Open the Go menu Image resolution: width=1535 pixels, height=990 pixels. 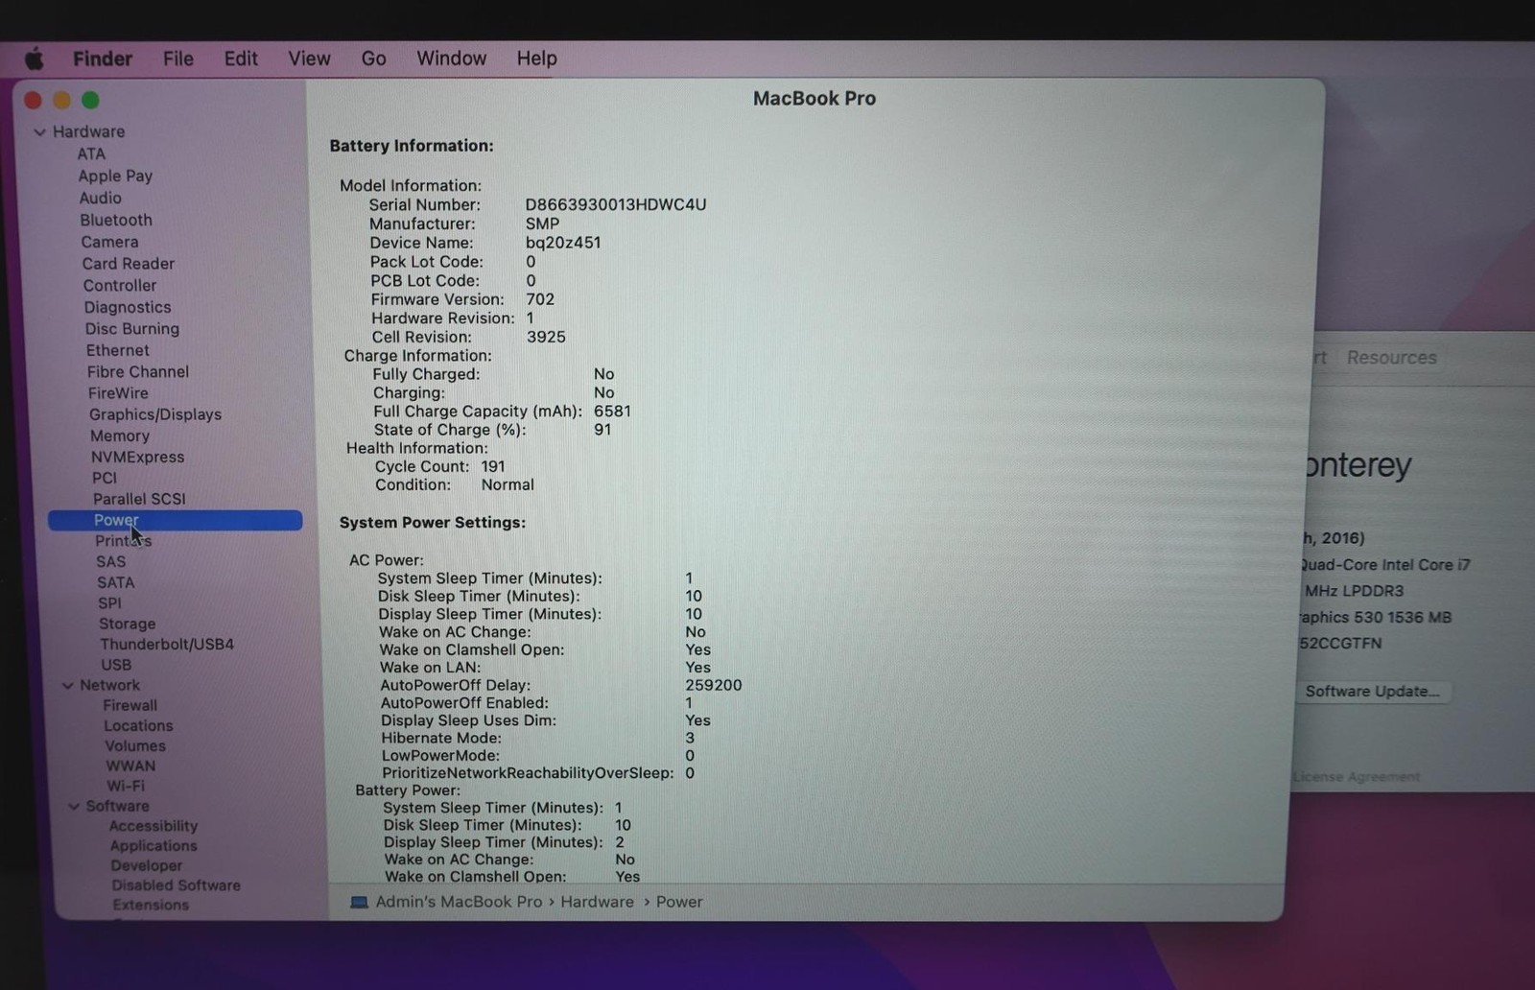[x=373, y=59]
